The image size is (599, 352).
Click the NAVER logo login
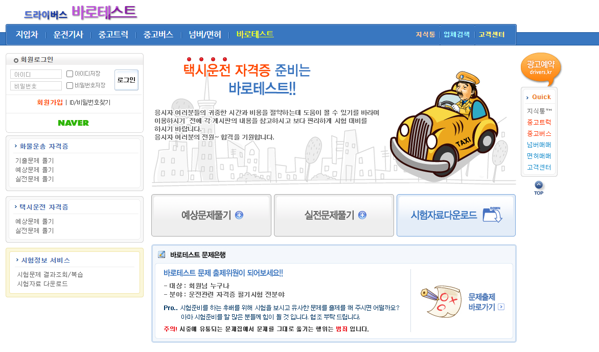[x=74, y=123]
